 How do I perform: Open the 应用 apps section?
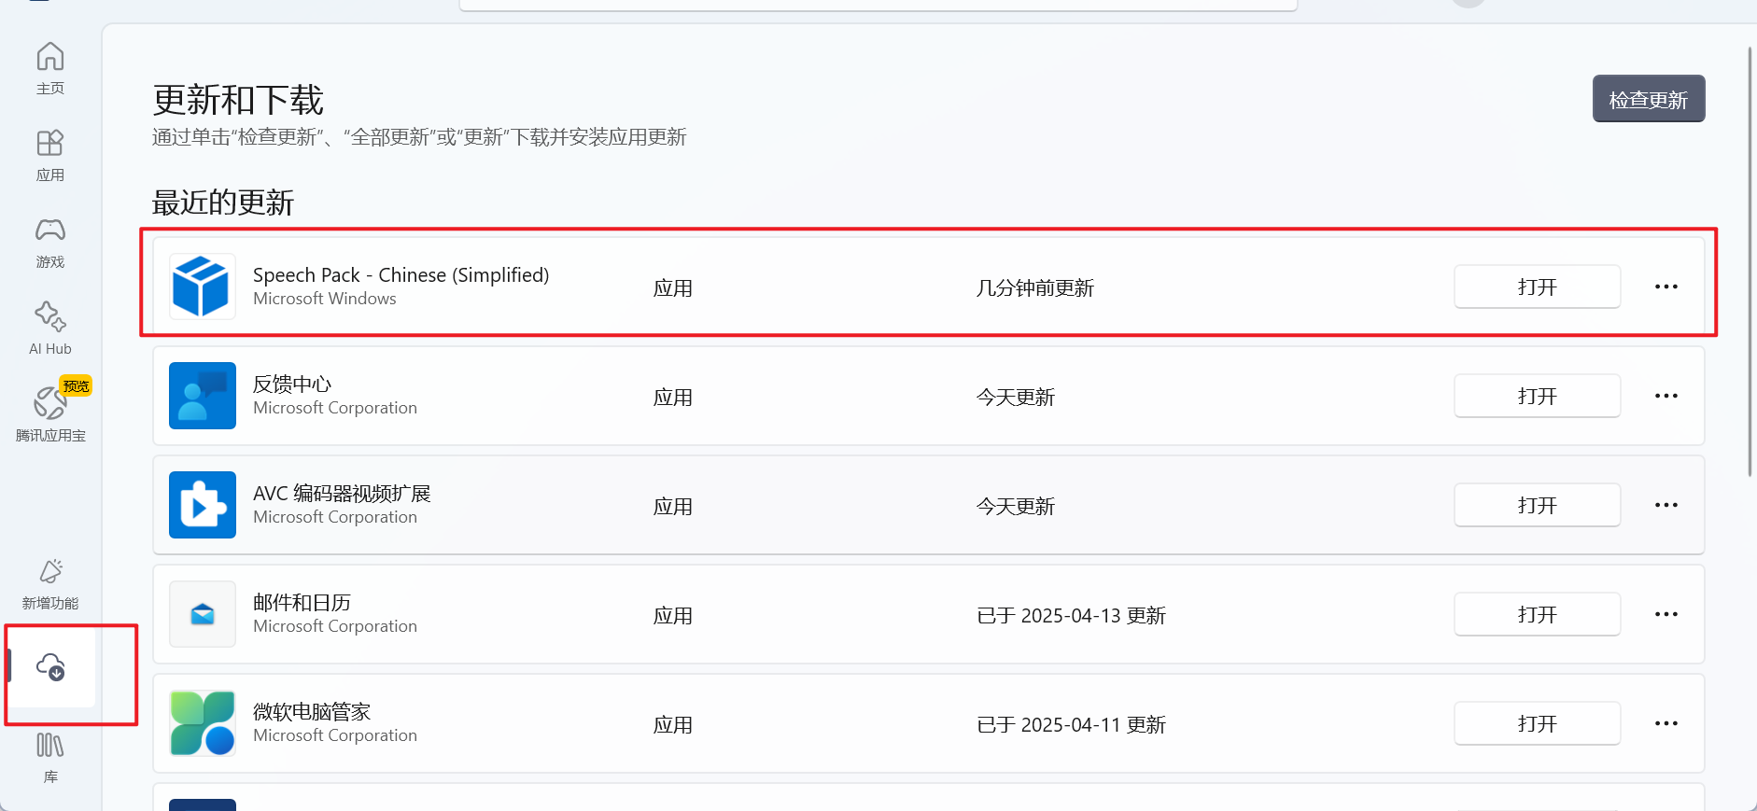[x=50, y=155]
